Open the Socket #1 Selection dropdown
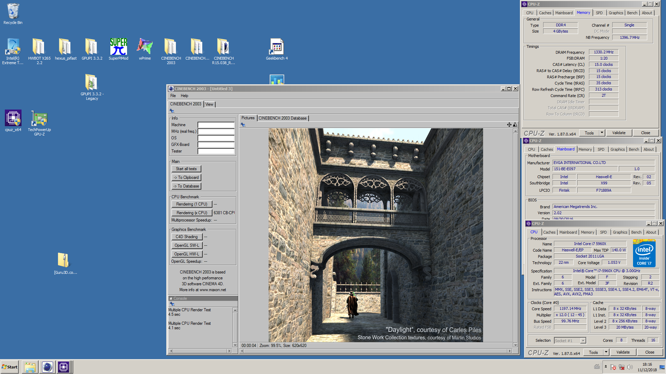 pos(570,341)
